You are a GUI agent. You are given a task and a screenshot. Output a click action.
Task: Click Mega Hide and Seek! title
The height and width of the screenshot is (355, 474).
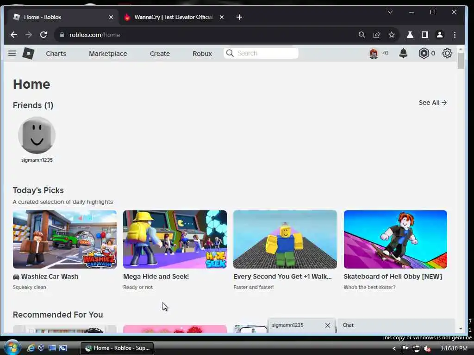156,276
